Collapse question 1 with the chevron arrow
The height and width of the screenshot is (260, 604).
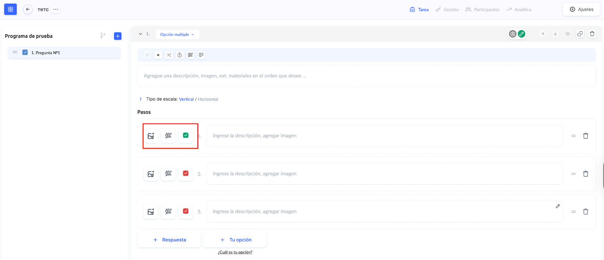(140, 34)
